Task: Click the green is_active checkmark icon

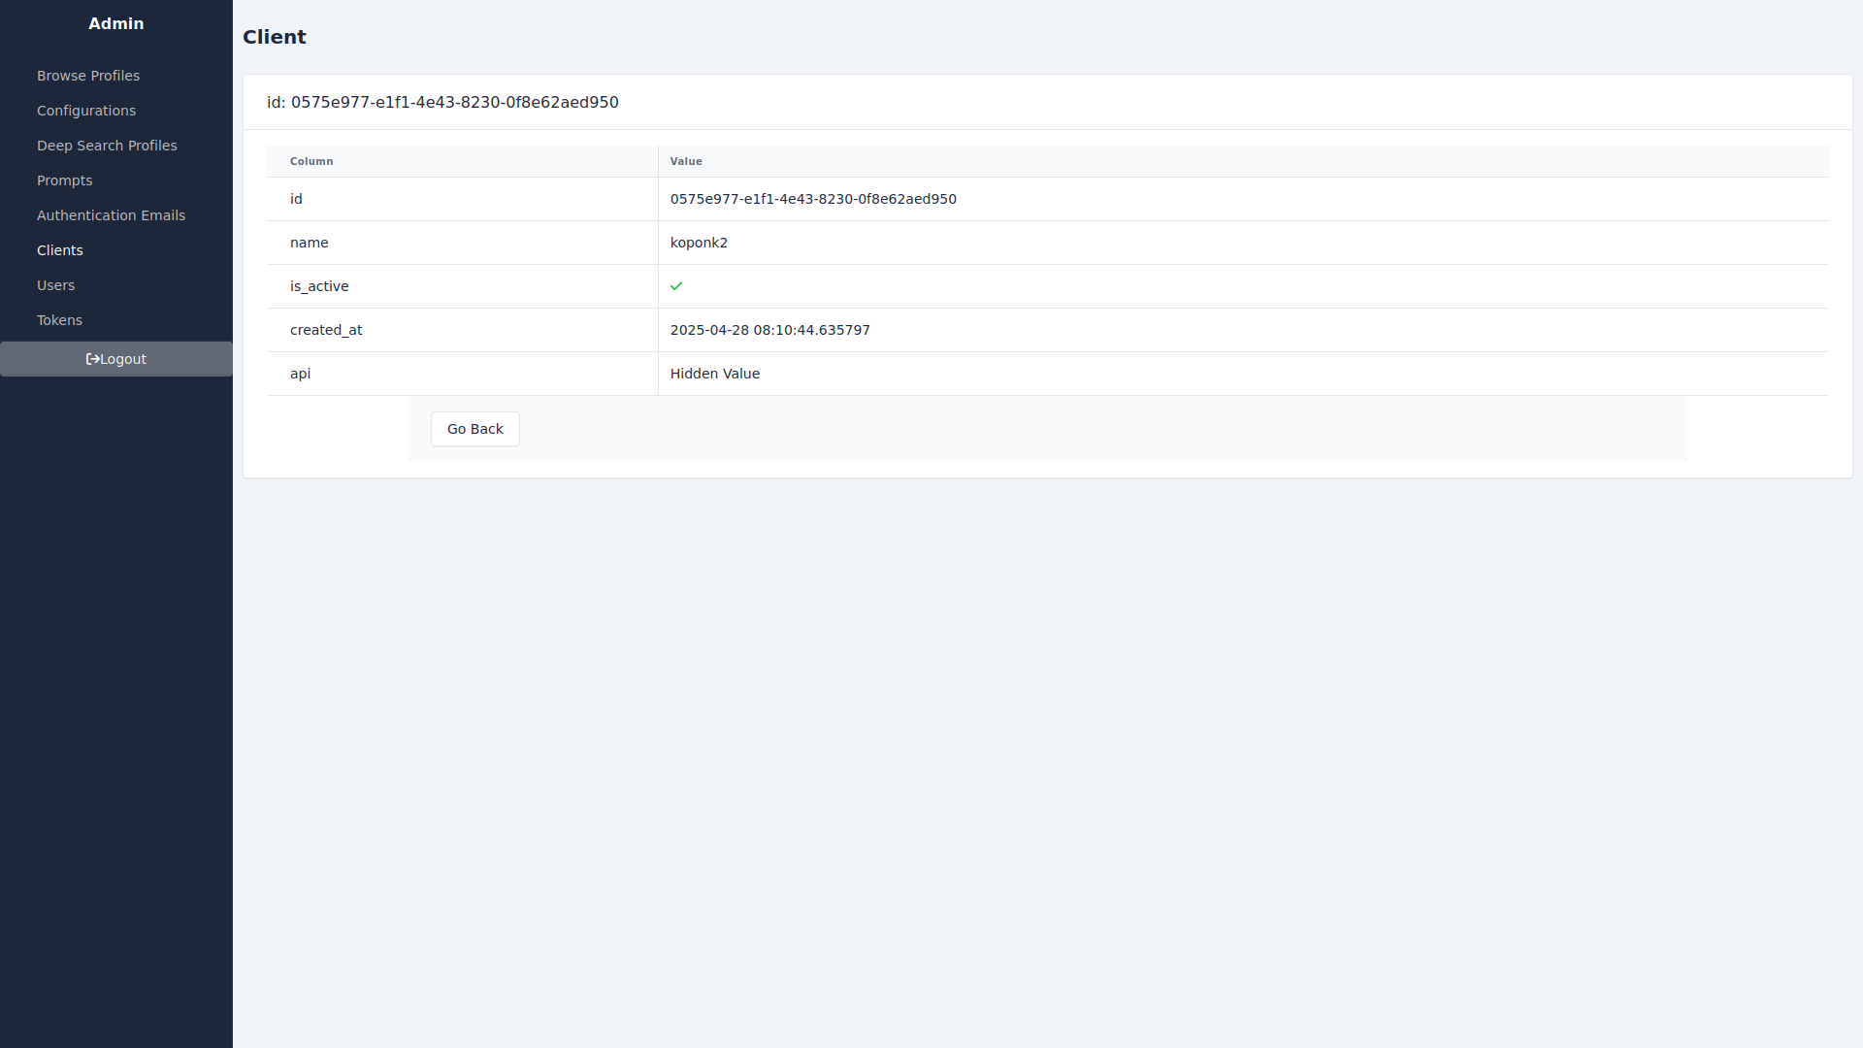Action: click(676, 286)
